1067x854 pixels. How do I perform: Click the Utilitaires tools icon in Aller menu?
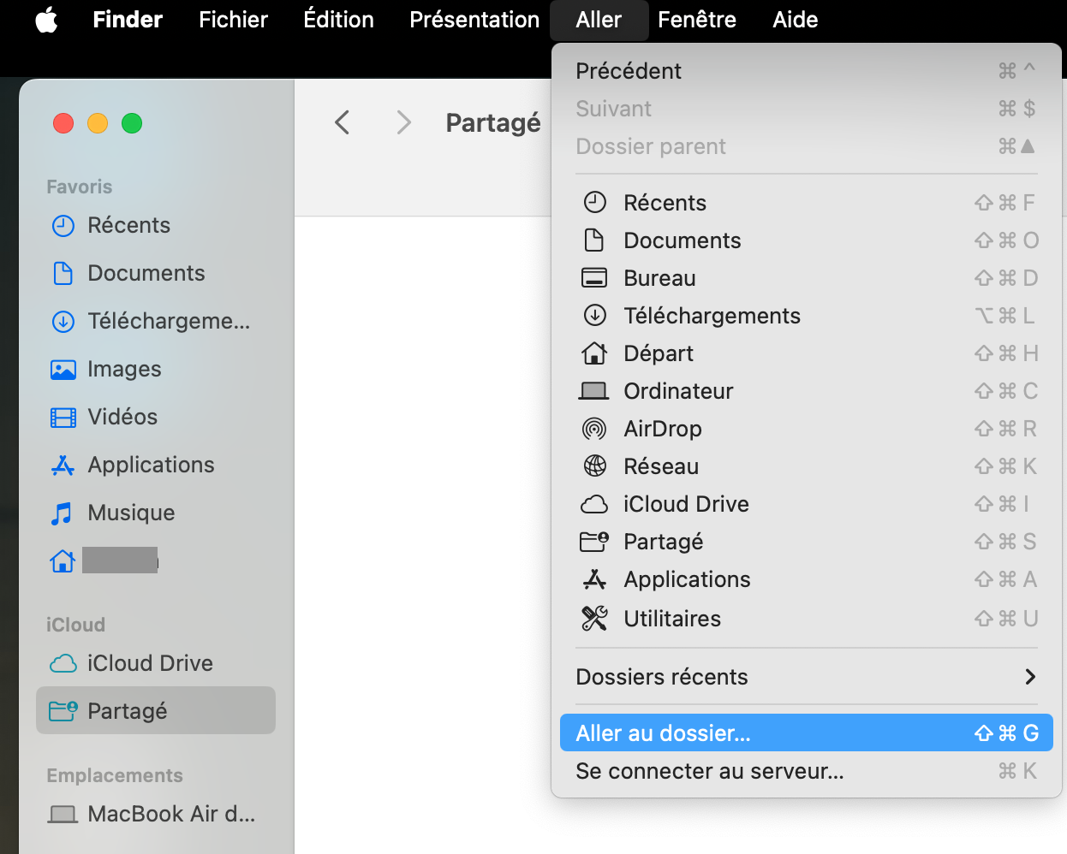click(x=594, y=618)
